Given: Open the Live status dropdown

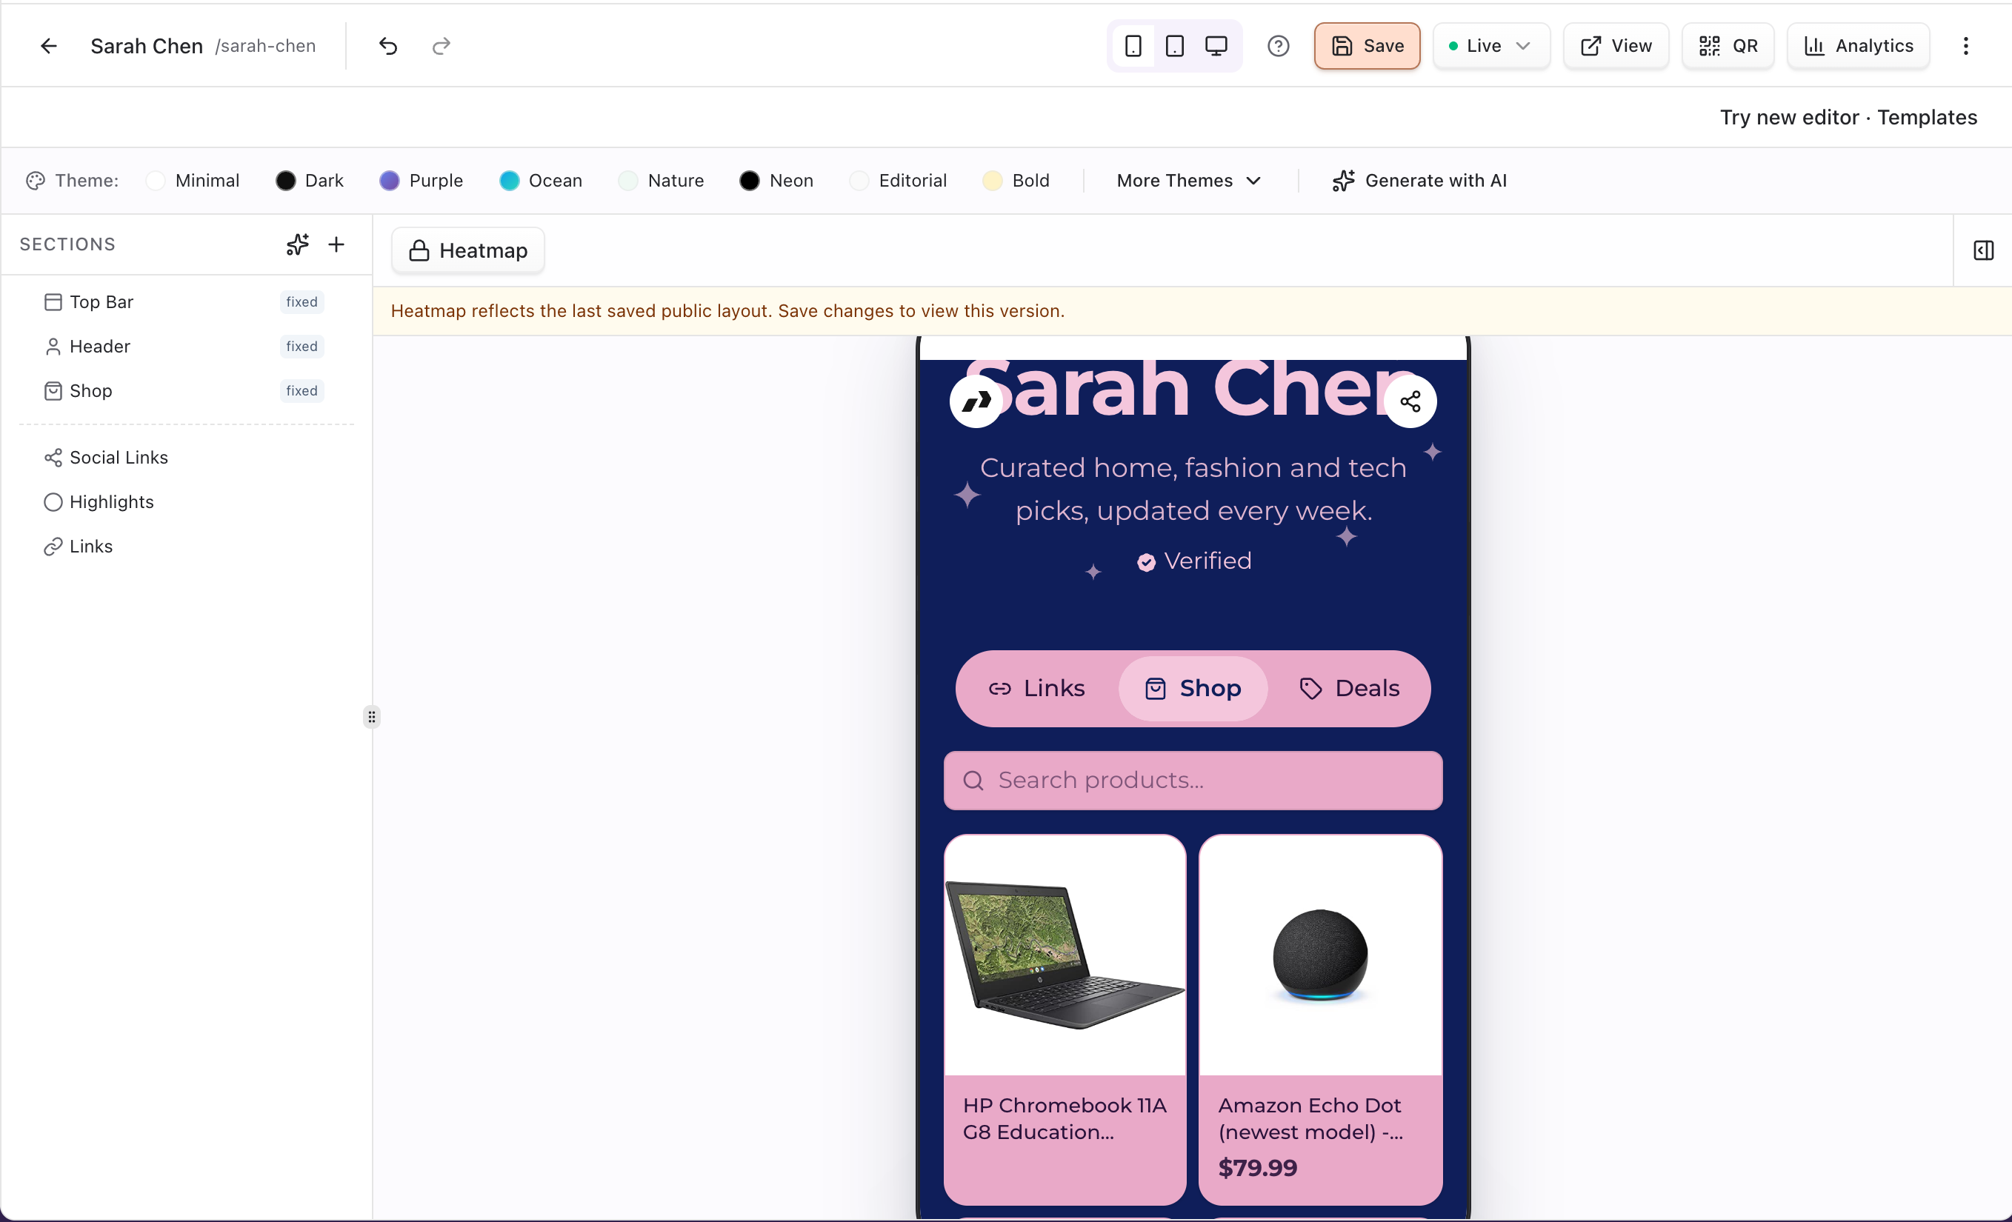Looking at the screenshot, I should (1491, 46).
